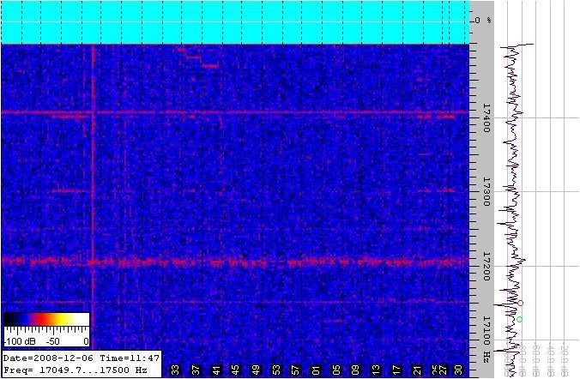Click time label 01 on the time axis
Screen dimensions: 580x379
pos(316,370)
